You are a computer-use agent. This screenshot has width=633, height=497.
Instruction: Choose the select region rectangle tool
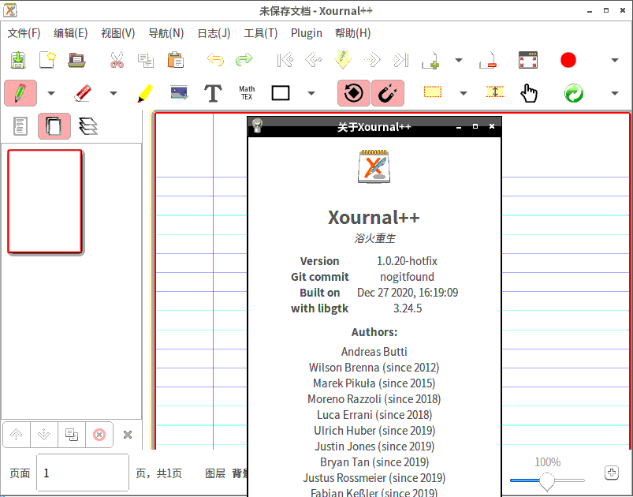(x=432, y=92)
